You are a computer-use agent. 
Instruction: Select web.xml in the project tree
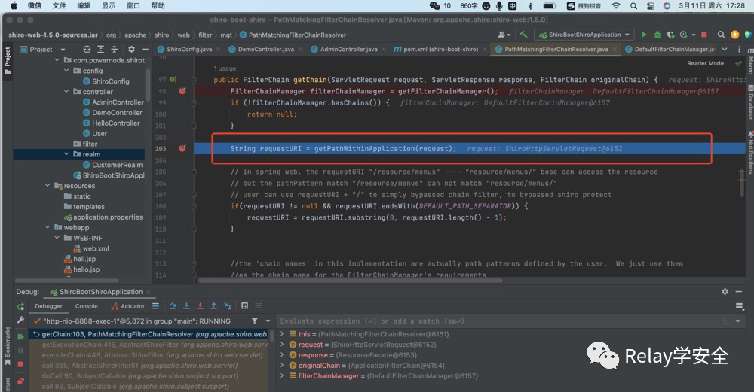[x=91, y=248]
